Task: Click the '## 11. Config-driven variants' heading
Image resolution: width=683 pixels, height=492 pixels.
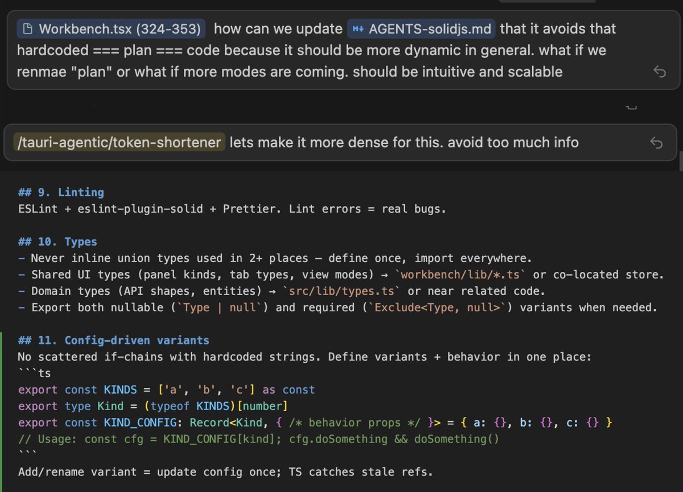Action: (114, 341)
